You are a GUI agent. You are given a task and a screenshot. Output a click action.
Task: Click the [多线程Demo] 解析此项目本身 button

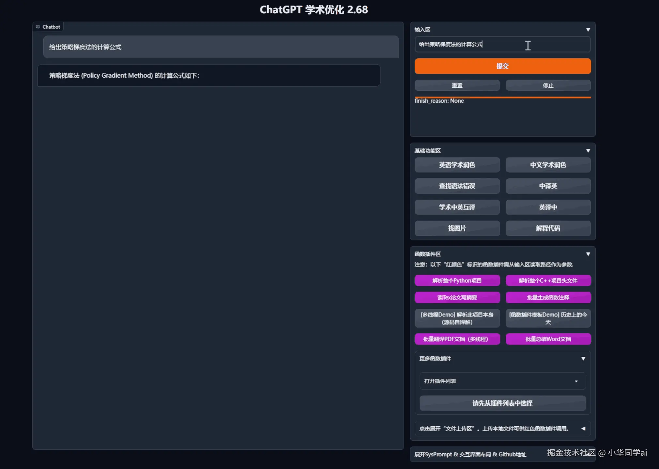(x=457, y=318)
